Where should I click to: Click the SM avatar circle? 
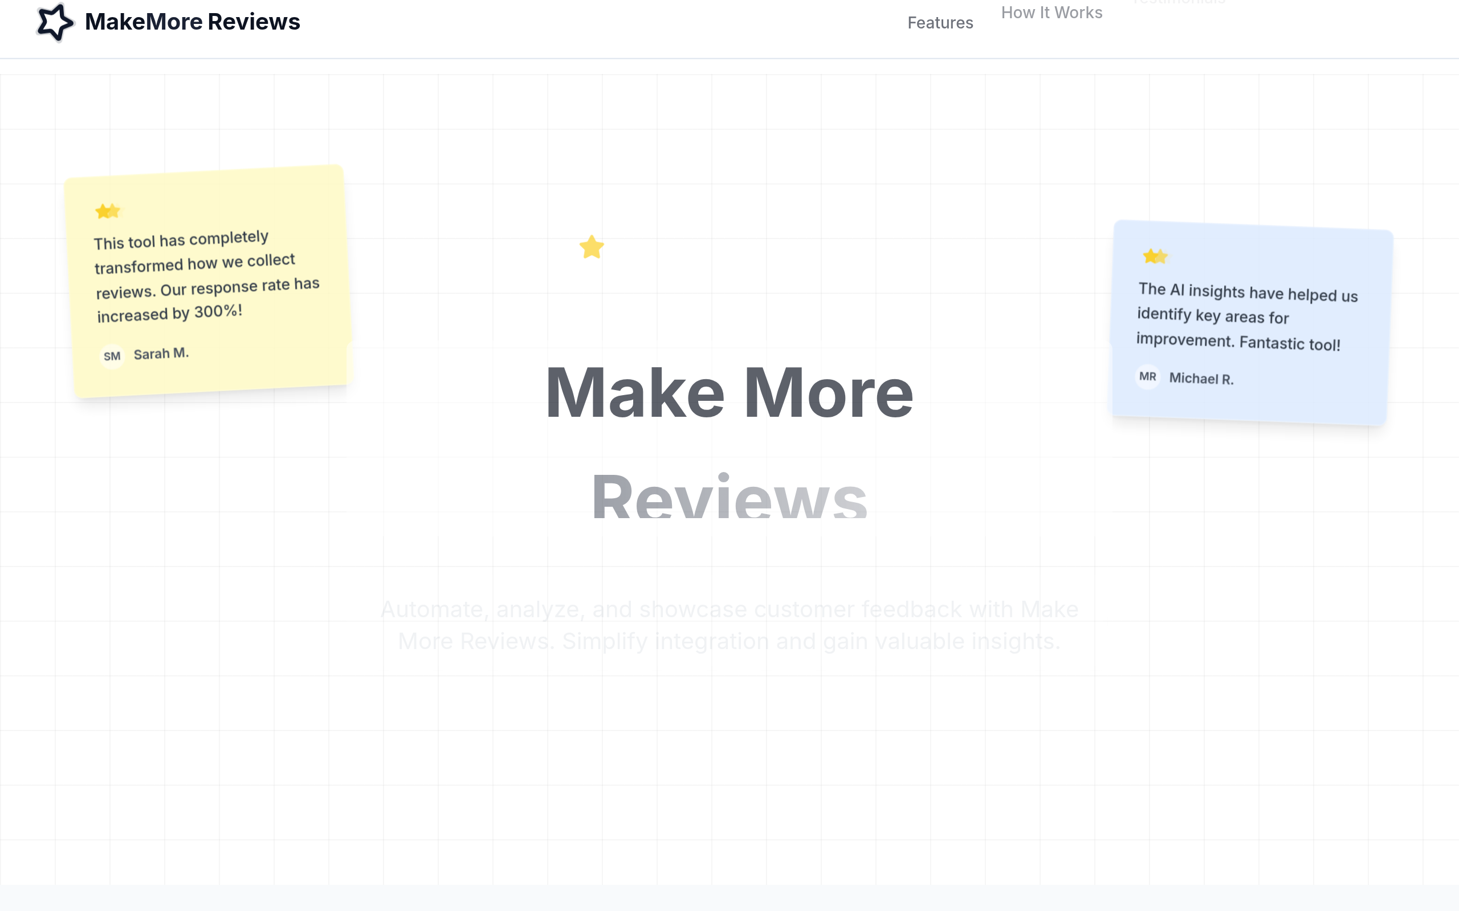[x=112, y=356]
